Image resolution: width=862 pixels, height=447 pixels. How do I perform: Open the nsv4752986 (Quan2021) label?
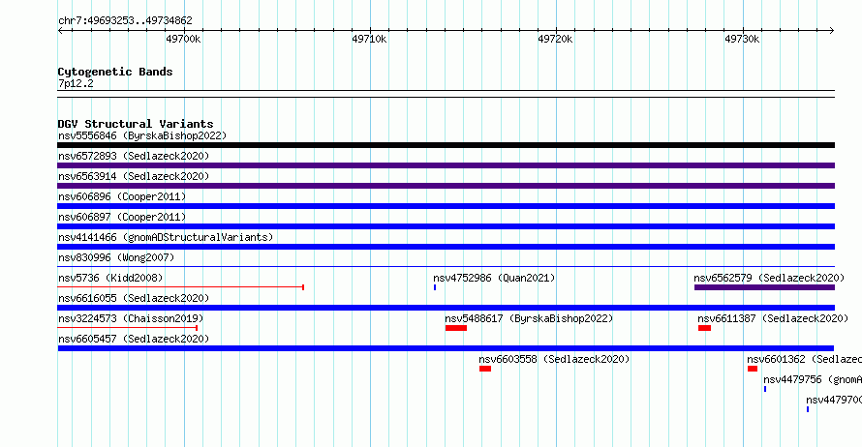coord(494,278)
